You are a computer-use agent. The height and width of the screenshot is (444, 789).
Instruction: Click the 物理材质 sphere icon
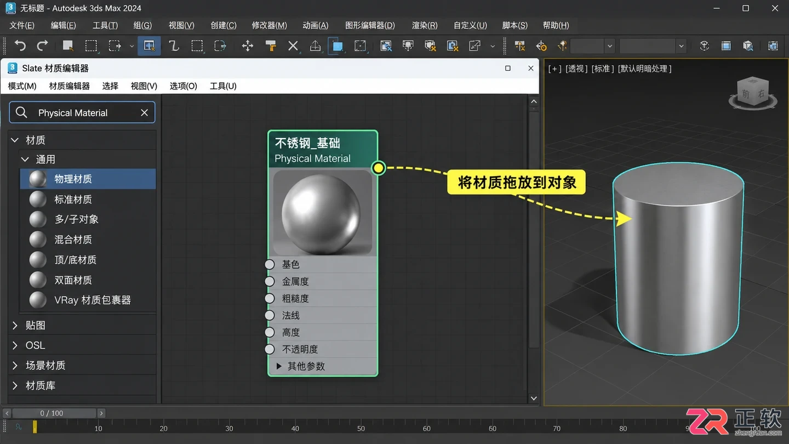click(38, 179)
